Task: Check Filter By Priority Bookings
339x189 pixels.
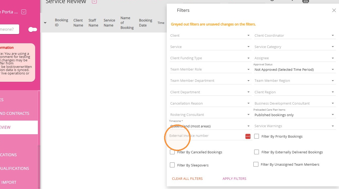Action: coord(257,136)
